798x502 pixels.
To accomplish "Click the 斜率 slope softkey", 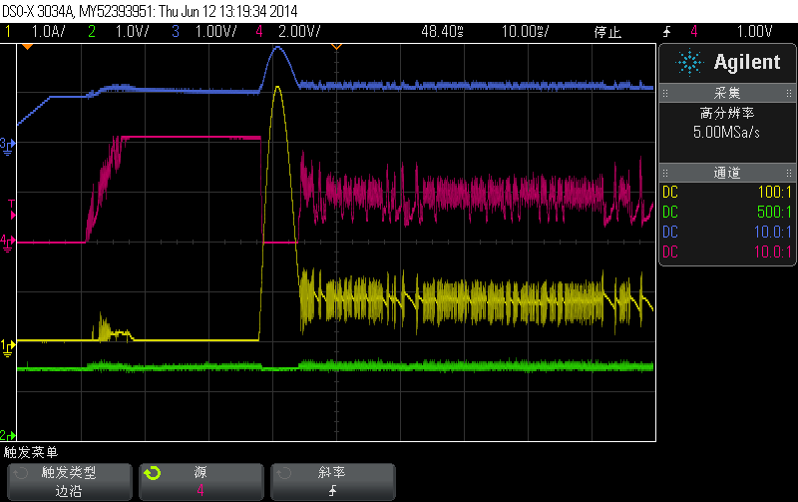I will (333, 482).
